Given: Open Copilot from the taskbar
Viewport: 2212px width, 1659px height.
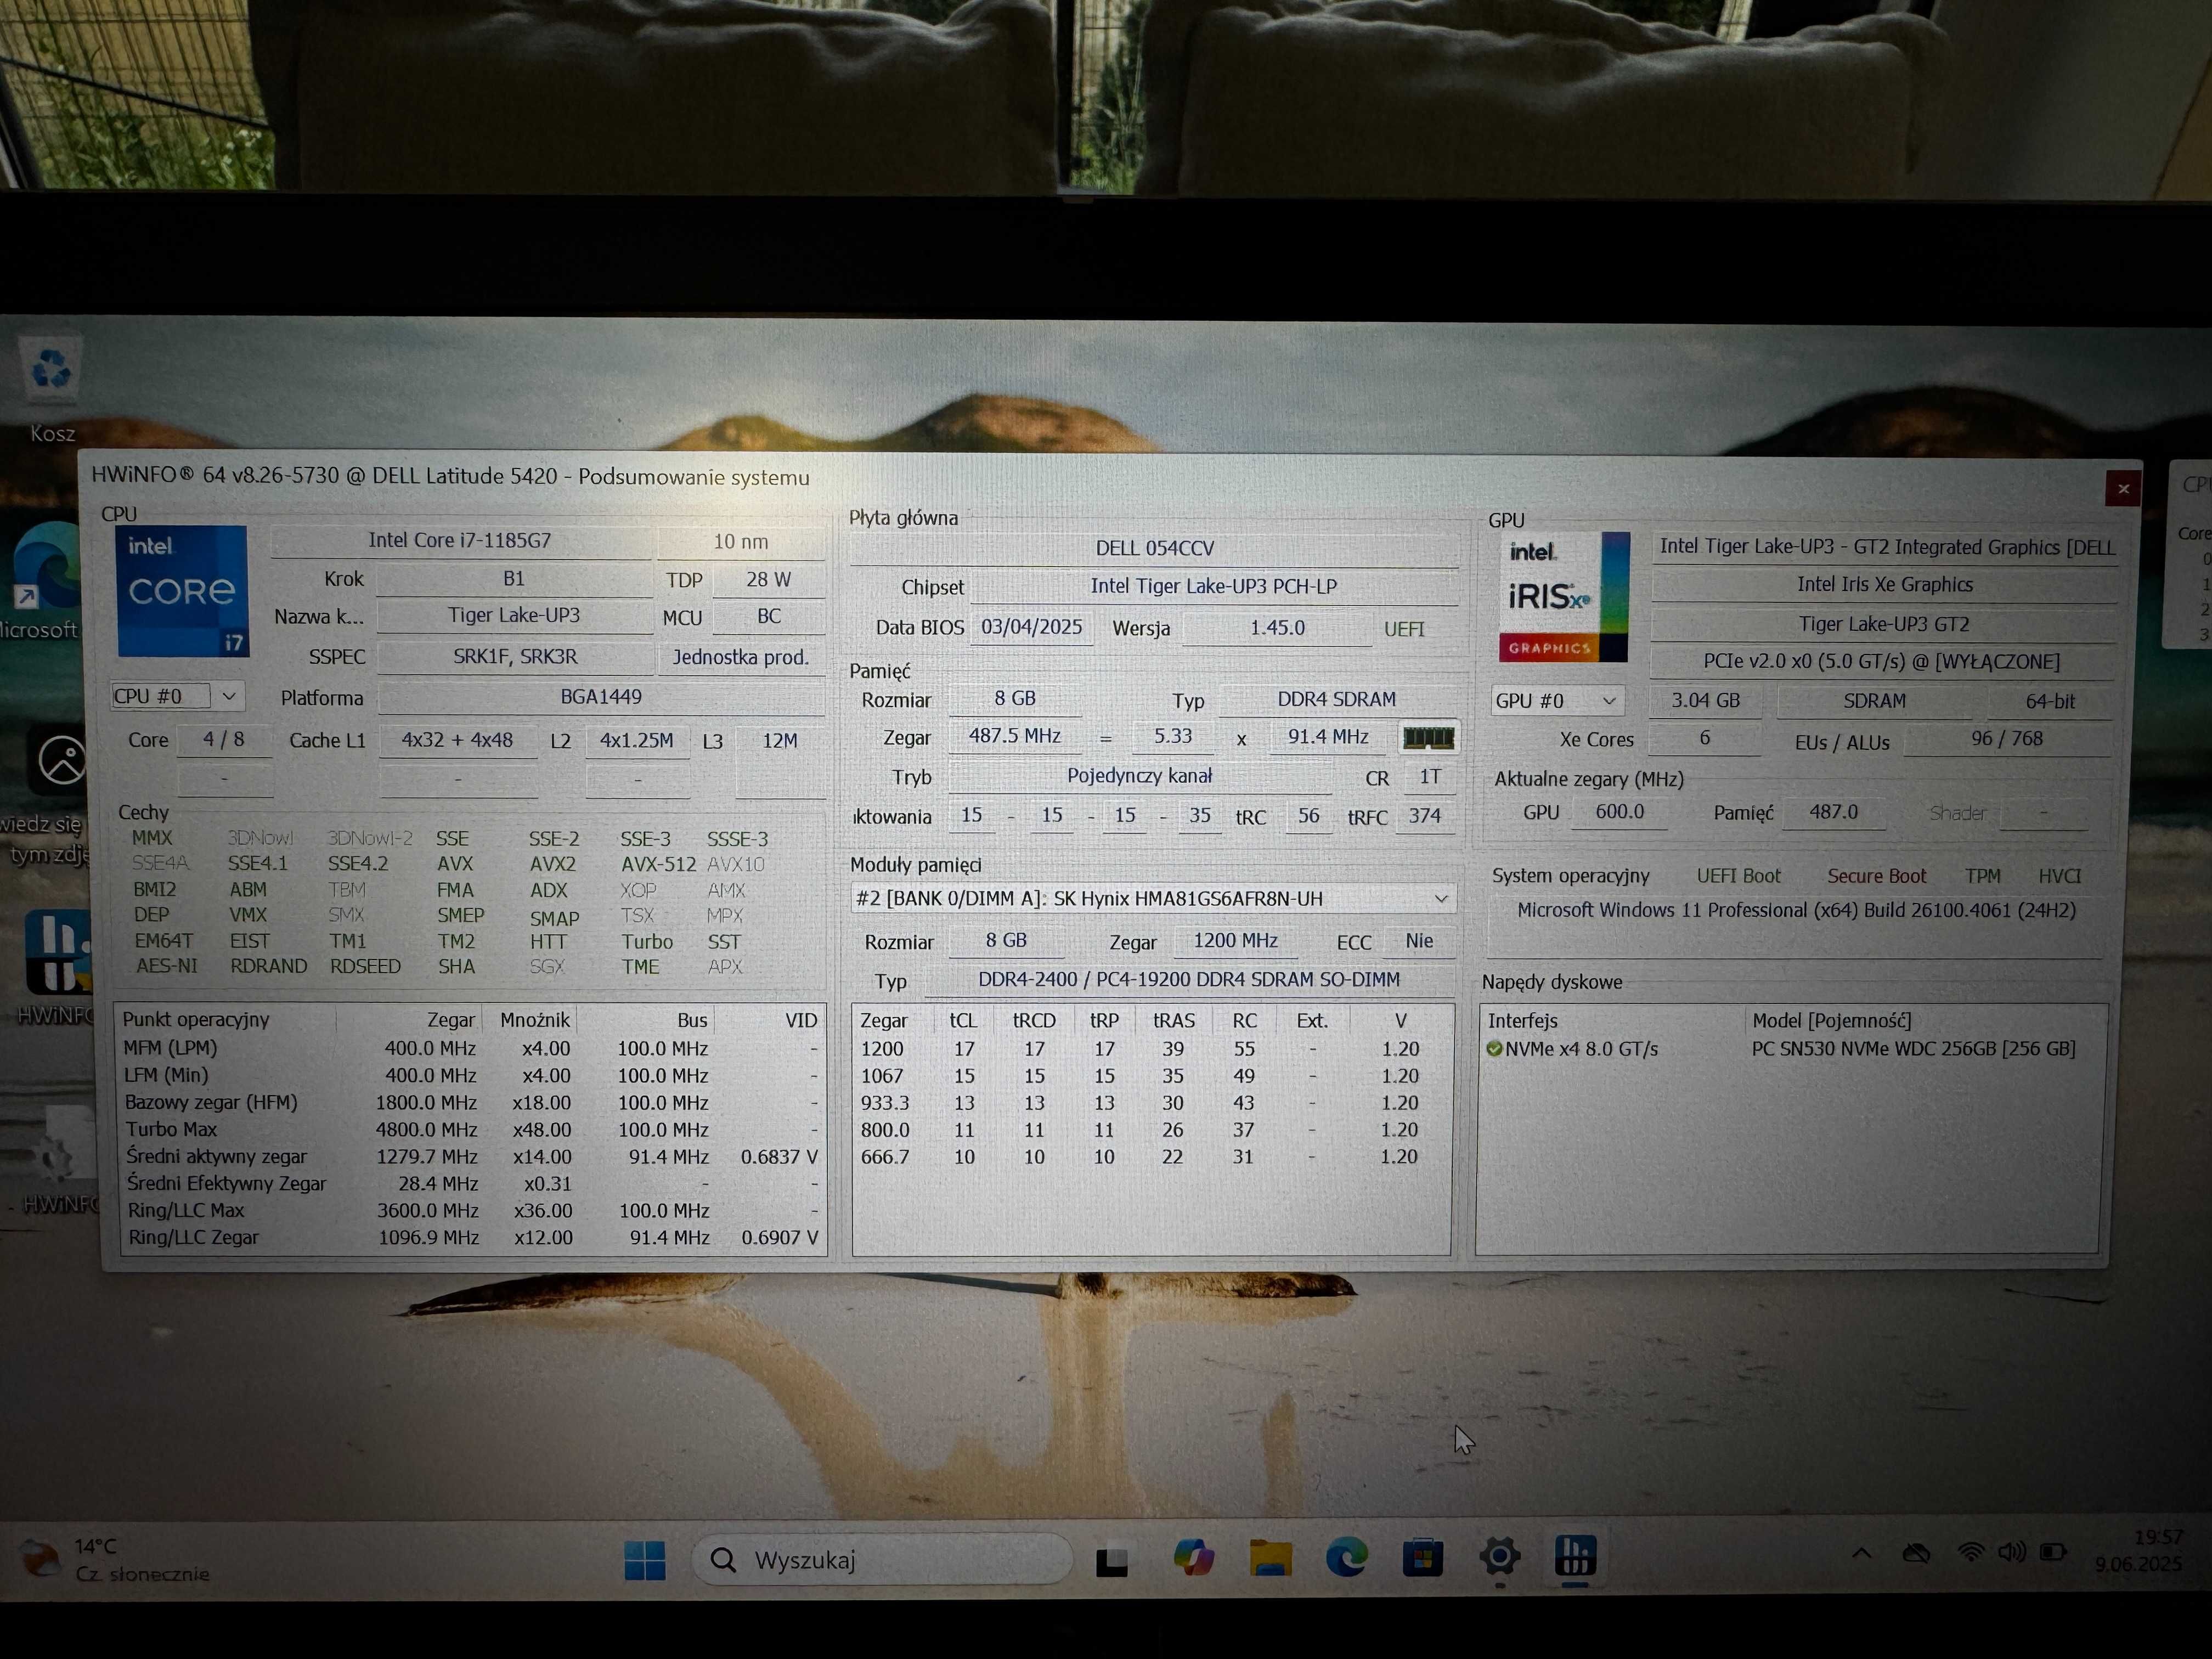Looking at the screenshot, I should click(x=1193, y=1558).
